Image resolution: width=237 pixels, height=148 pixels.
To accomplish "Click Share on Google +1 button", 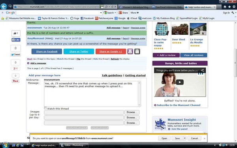I will pyautogui.click(x=111, y=51).
